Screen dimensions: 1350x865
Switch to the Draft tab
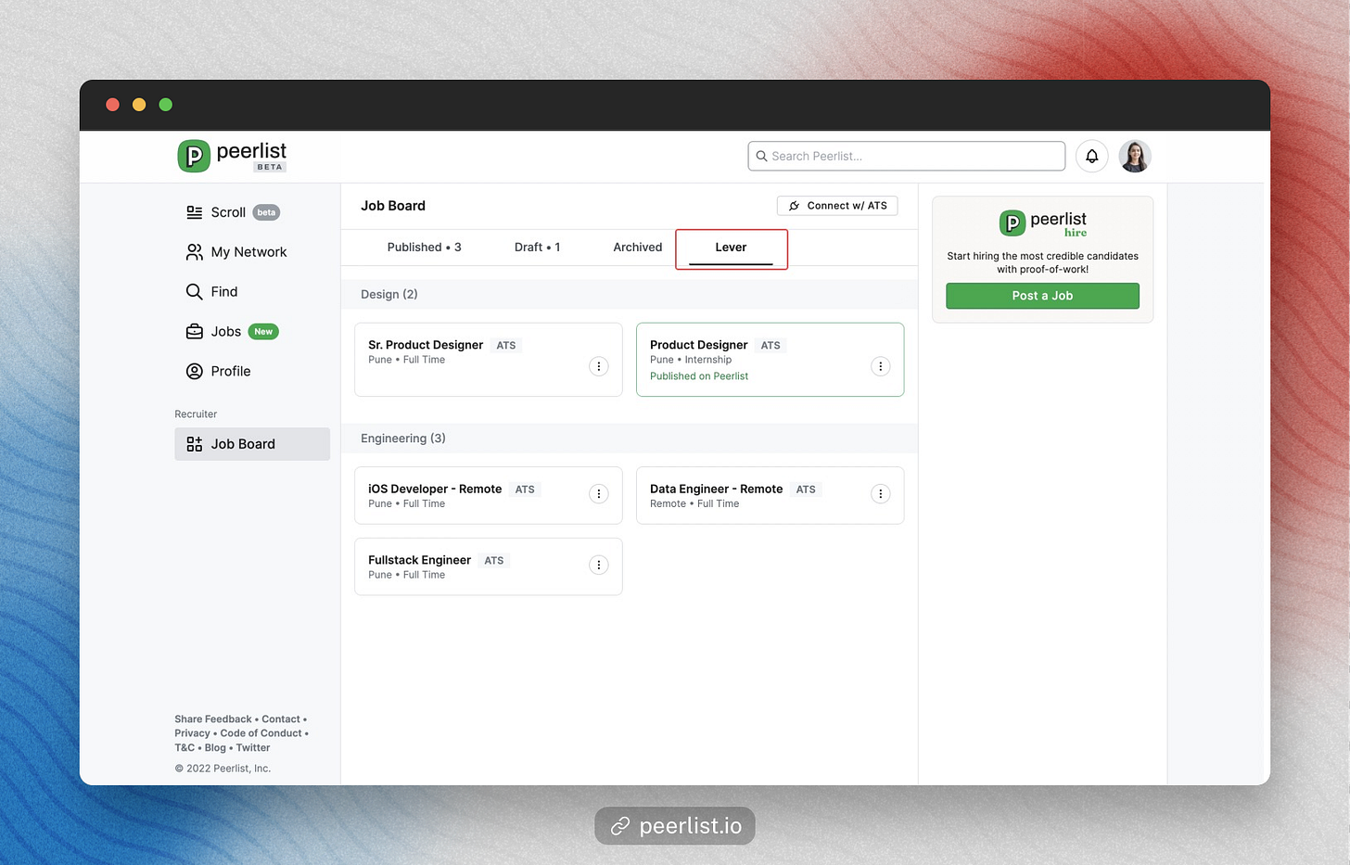pos(537,248)
